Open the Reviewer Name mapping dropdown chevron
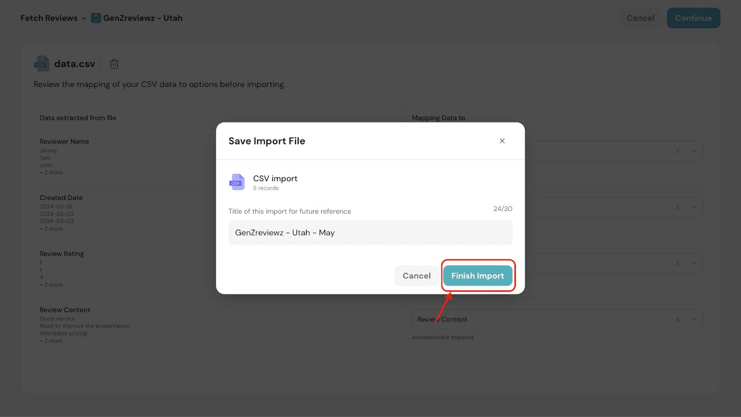The width and height of the screenshot is (741, 417). 694,151
